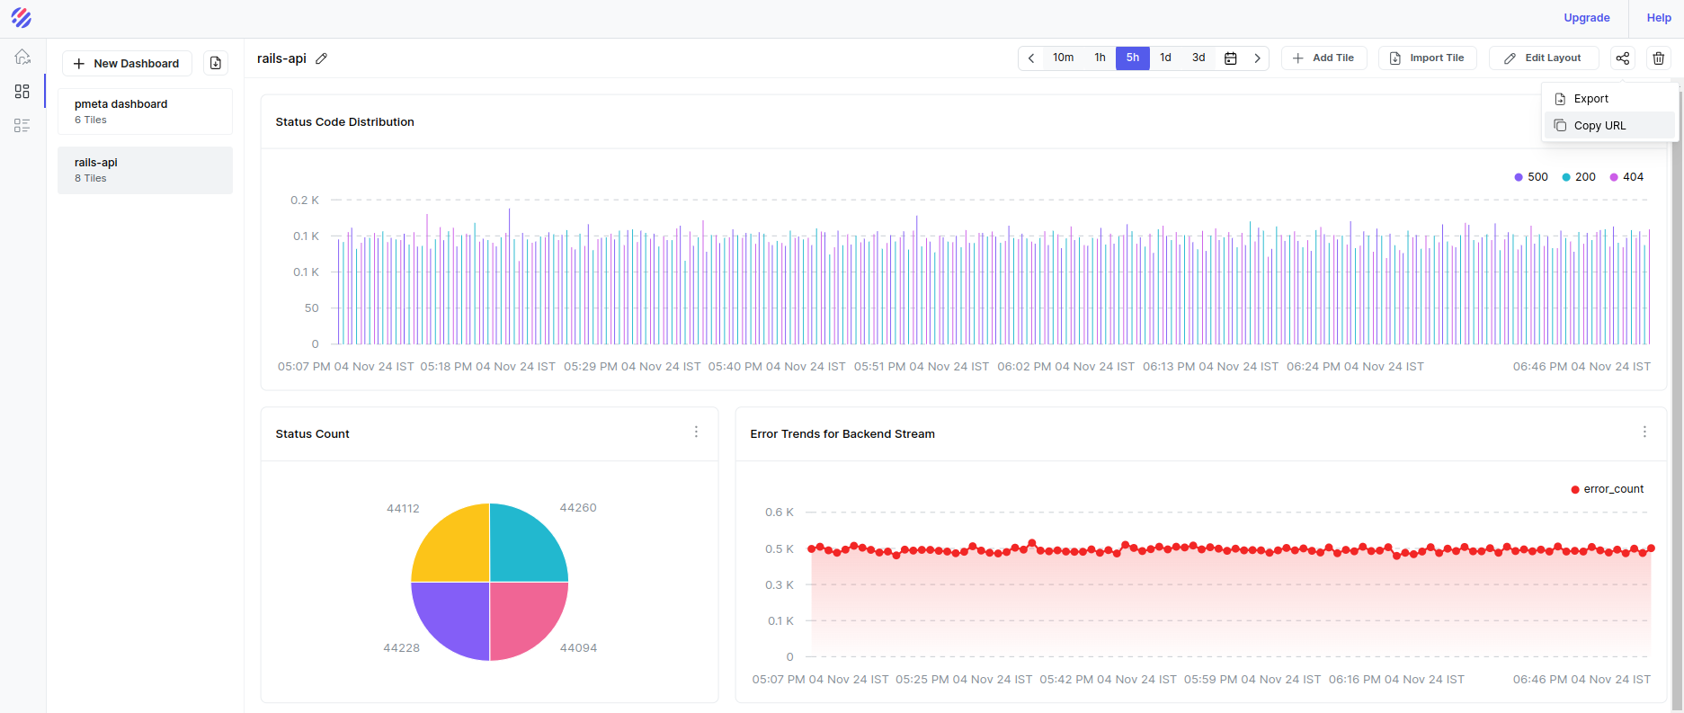Click the Import Tile button
The height and width of the screenshot is (713, 1684).
coord(1427,58)
